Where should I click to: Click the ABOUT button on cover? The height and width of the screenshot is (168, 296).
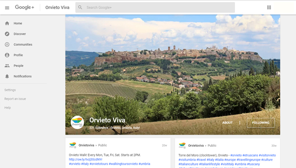pos(227,123)
